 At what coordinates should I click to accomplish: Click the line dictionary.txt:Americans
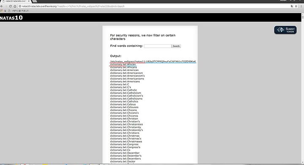pyautogui.click(x=125, y=81)
